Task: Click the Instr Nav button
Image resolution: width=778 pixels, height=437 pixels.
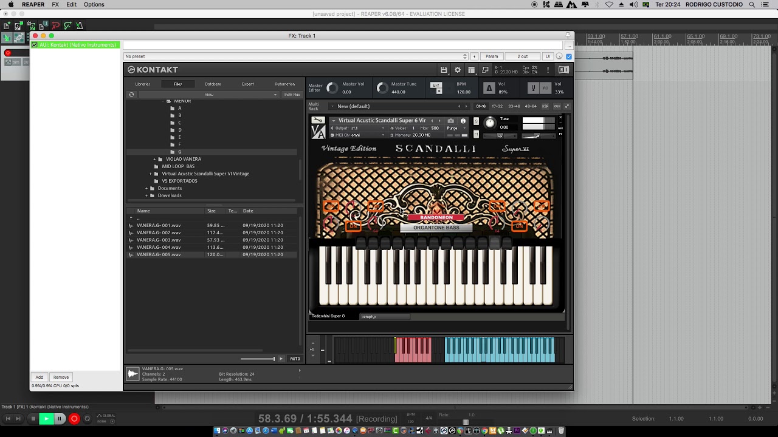Action: pyautogui.click(x=292, y=95)
